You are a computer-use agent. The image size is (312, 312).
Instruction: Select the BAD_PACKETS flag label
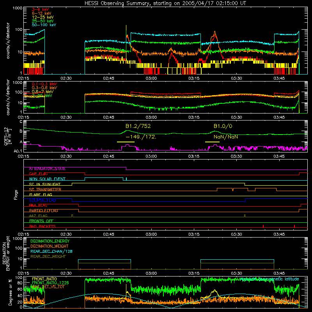[43, 227]
